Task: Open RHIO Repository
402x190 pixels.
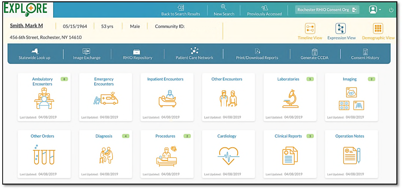Action: pos(137,54)
